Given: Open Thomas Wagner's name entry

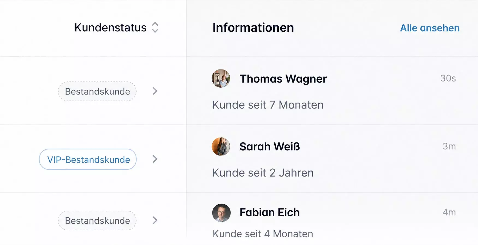Looking at the screenshot, I should 283,79.
